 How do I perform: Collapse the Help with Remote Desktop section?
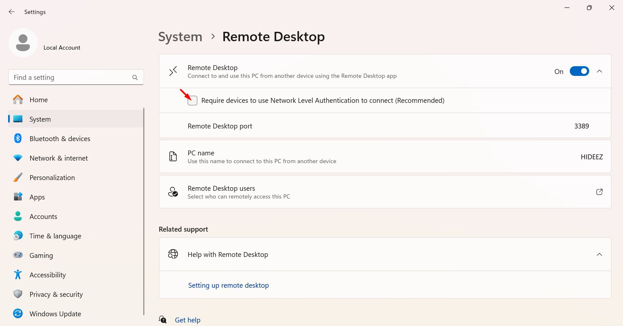[x=599, y=255]
